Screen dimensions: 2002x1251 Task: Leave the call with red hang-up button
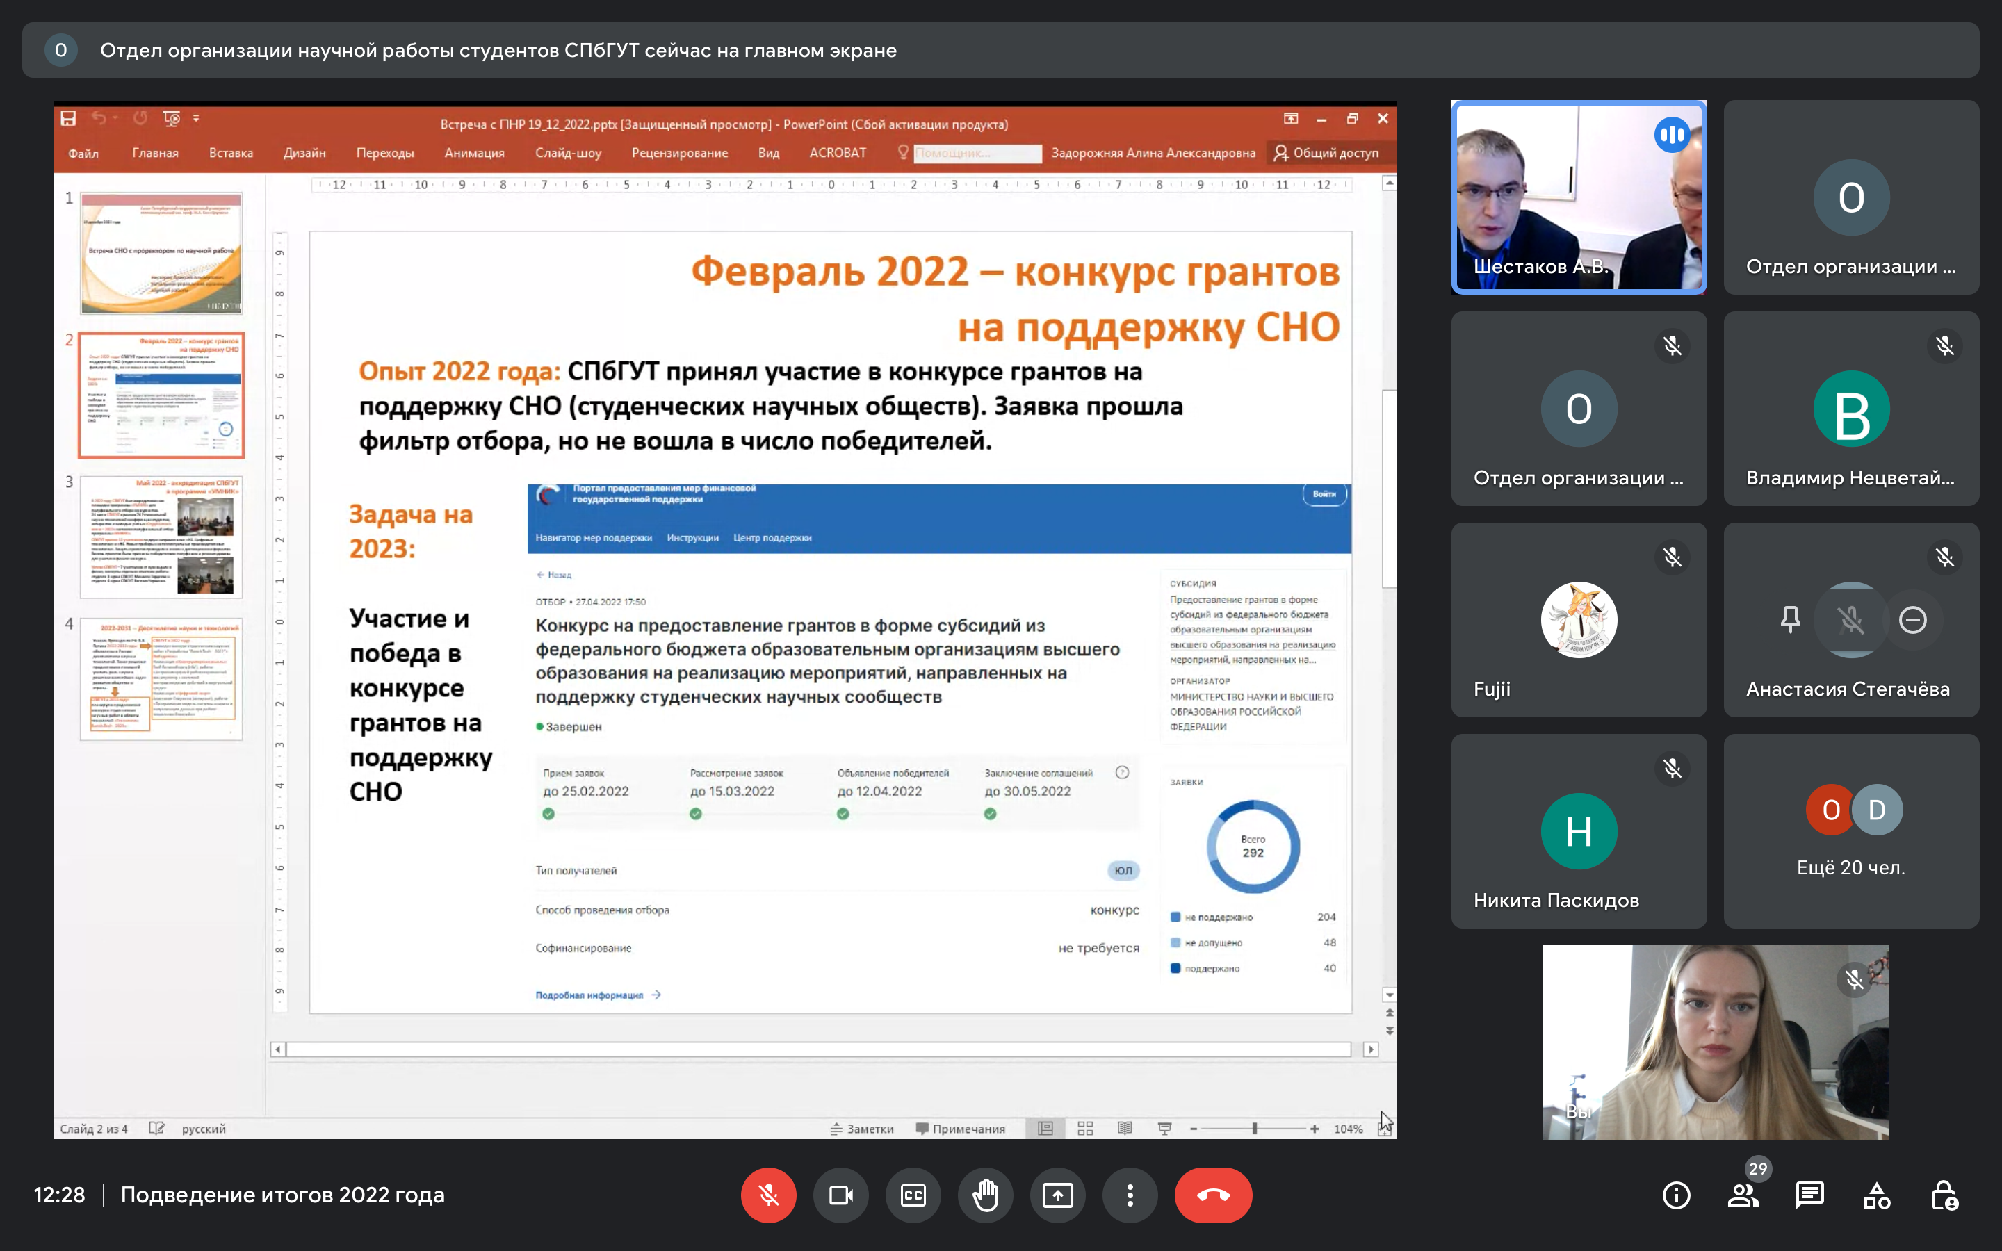pyautogui.click(x=1213, y=1195)
